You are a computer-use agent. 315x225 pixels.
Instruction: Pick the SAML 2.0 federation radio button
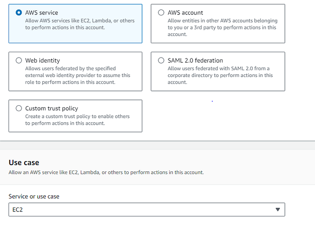[161, 60]
